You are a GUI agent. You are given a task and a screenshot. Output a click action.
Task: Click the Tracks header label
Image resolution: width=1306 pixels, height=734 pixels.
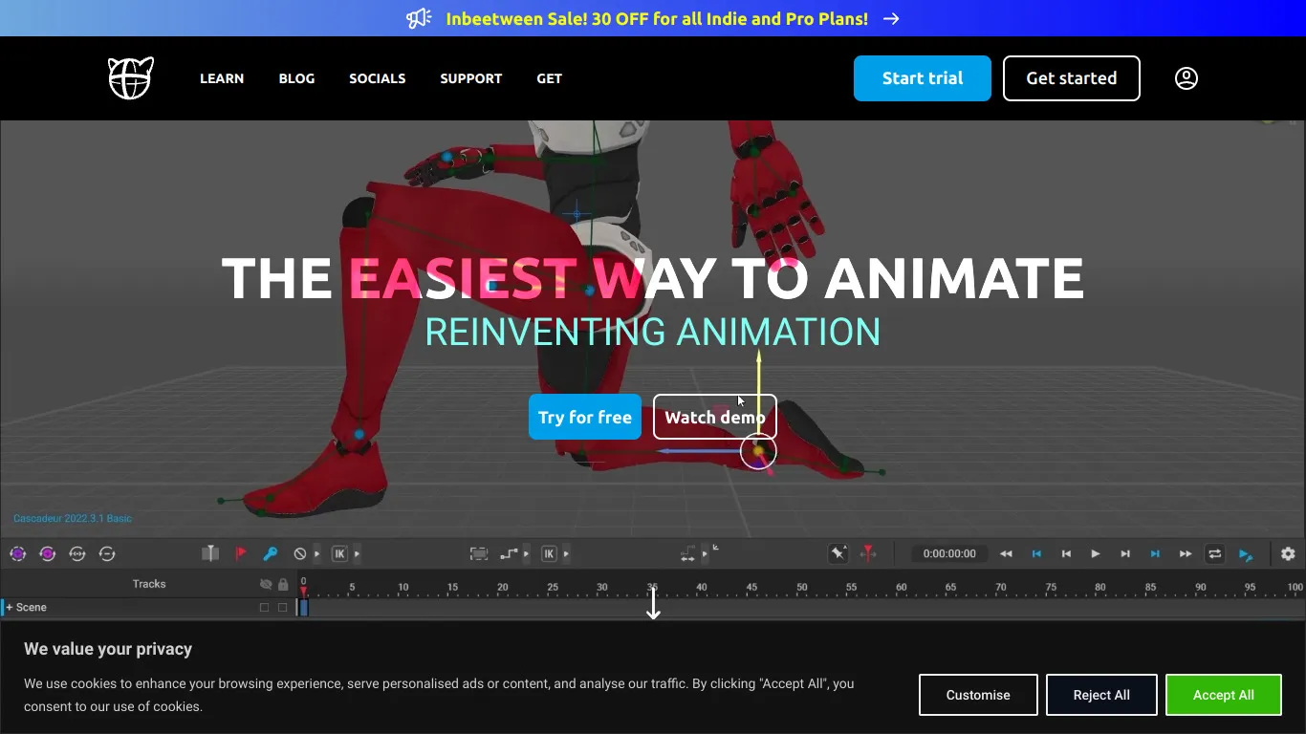pyautogui.click(x=149, y=584)
